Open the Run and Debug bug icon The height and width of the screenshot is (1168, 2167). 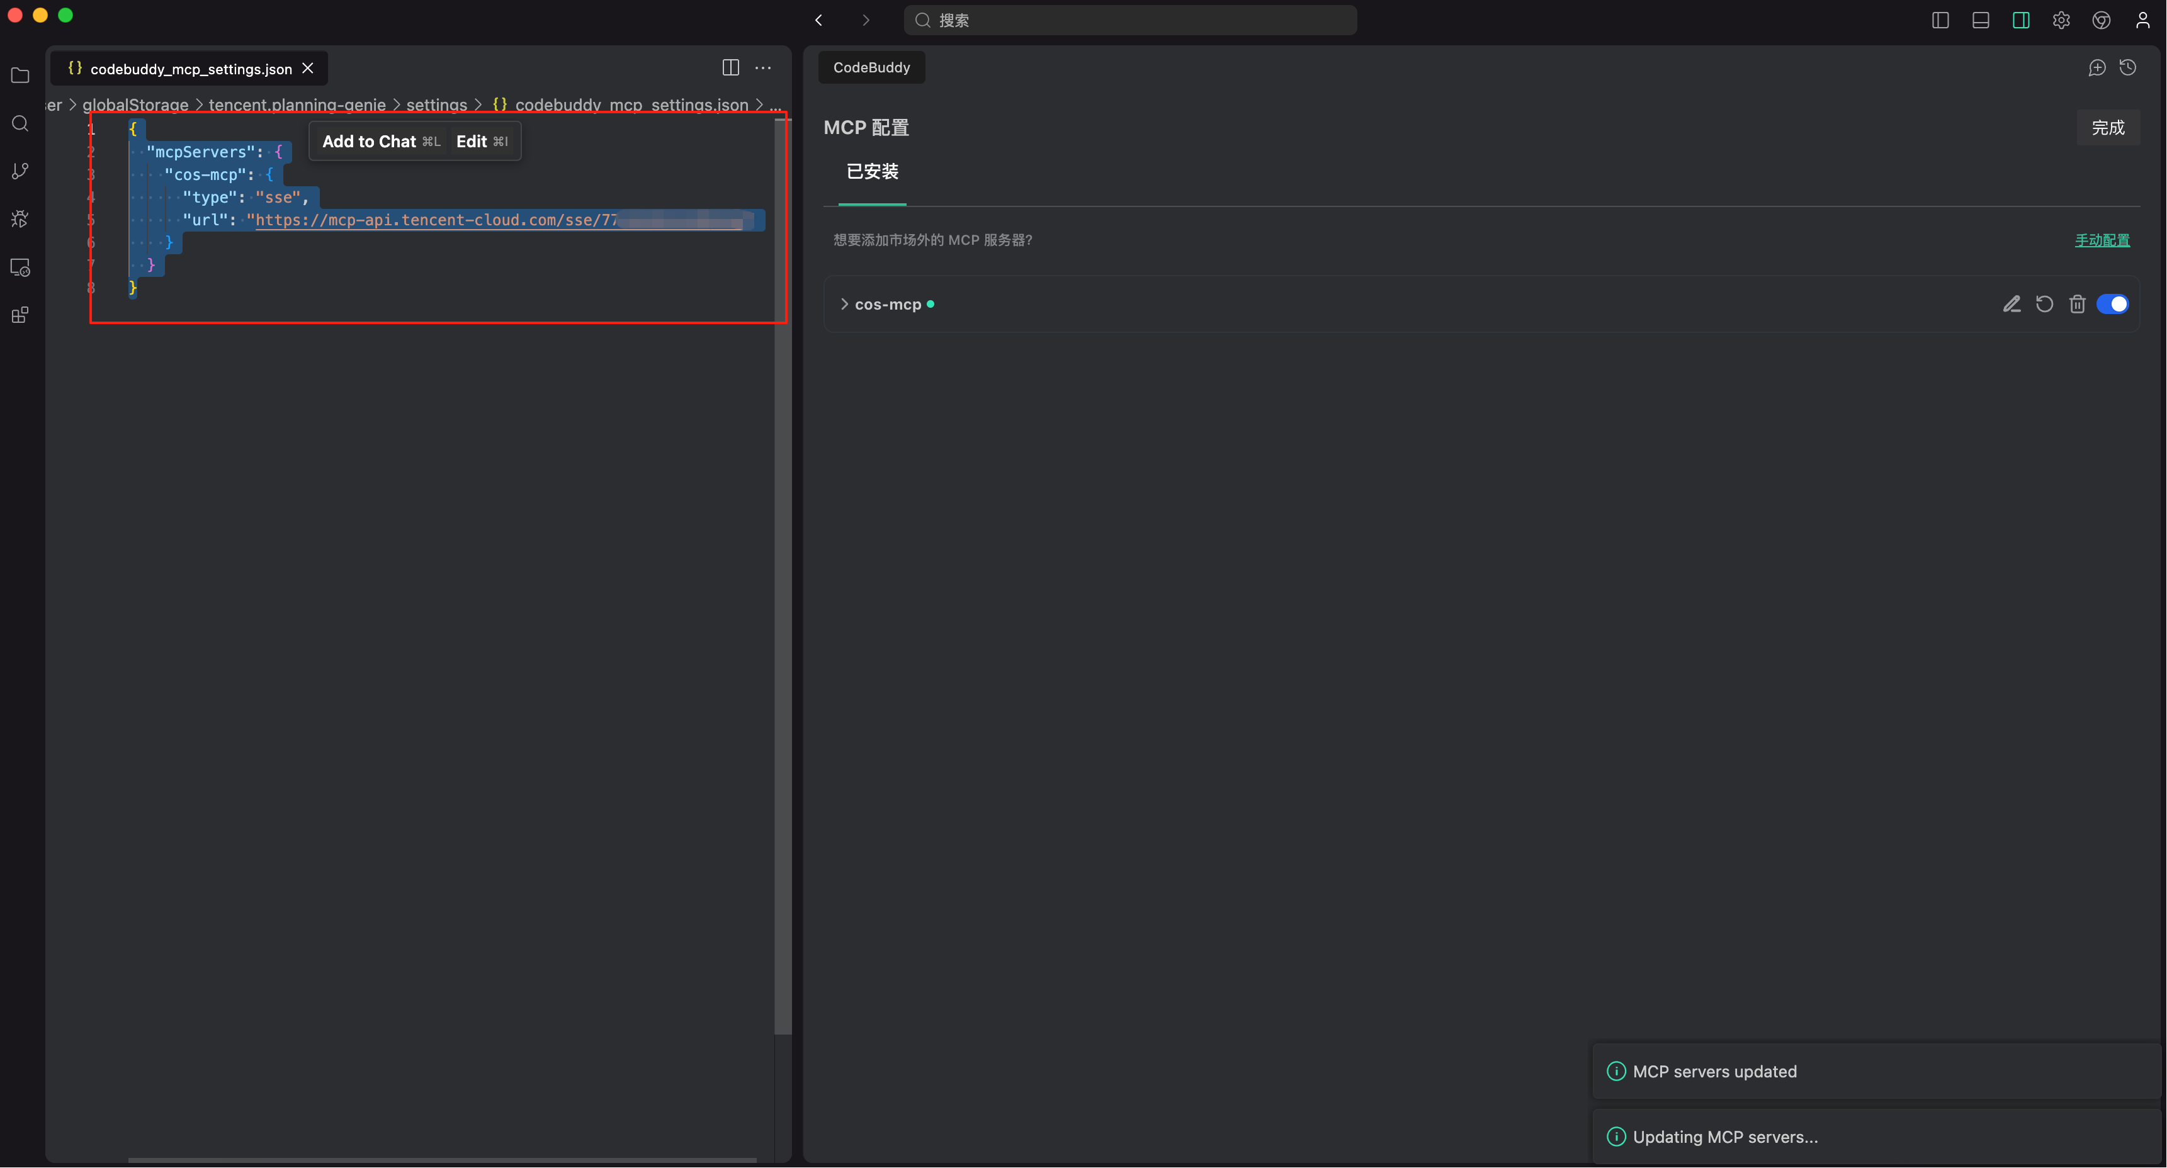pyautogui.click(x=20, y=220)
